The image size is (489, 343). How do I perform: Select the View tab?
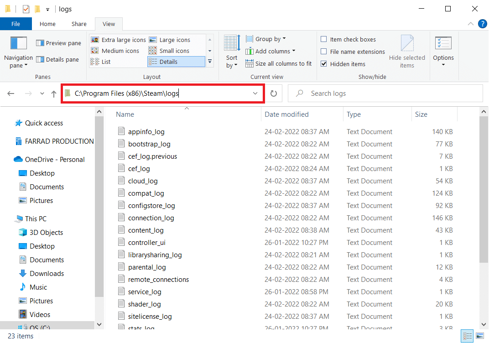[x=109, y=24]
